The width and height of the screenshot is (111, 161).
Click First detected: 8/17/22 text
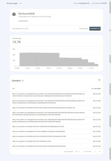click(x=20, y=28)
